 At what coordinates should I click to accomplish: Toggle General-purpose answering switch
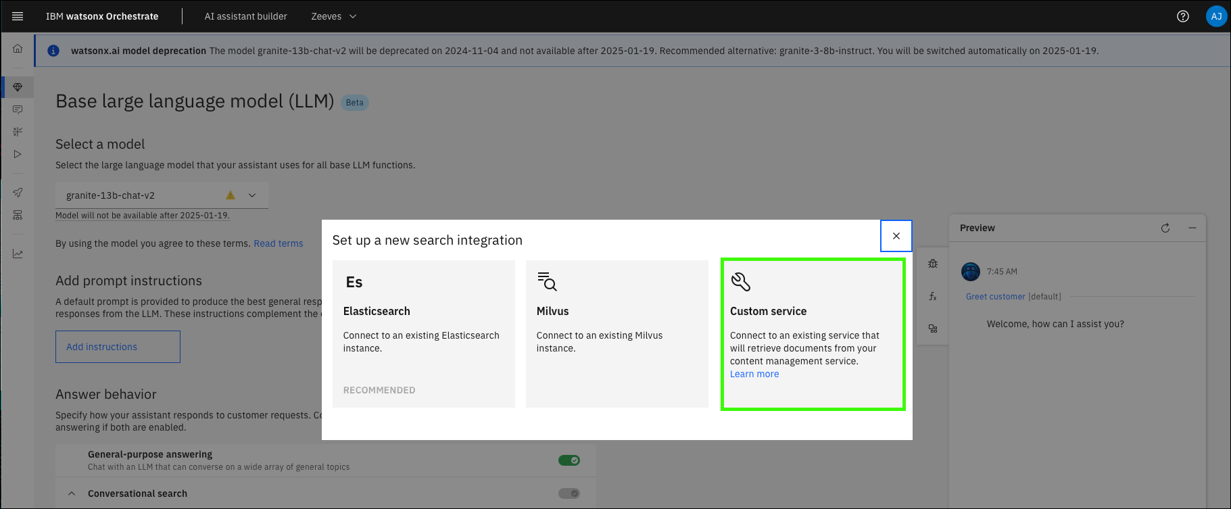coord(569,460)
